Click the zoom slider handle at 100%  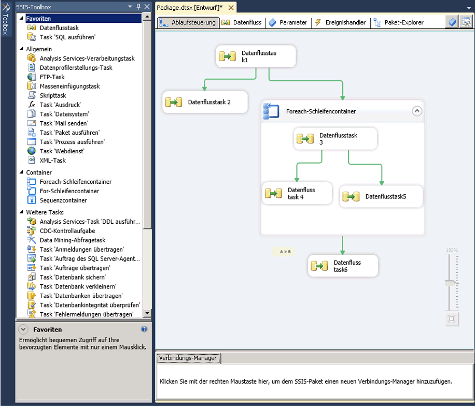tap(451, 282)
